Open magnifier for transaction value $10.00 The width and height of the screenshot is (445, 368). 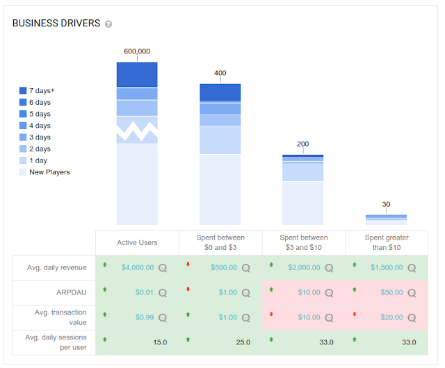tap(329, 318)
